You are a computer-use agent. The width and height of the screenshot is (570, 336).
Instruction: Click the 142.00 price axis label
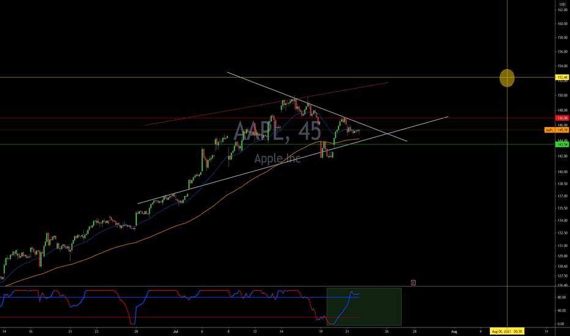pyautogui.click(x=563, y=156)
